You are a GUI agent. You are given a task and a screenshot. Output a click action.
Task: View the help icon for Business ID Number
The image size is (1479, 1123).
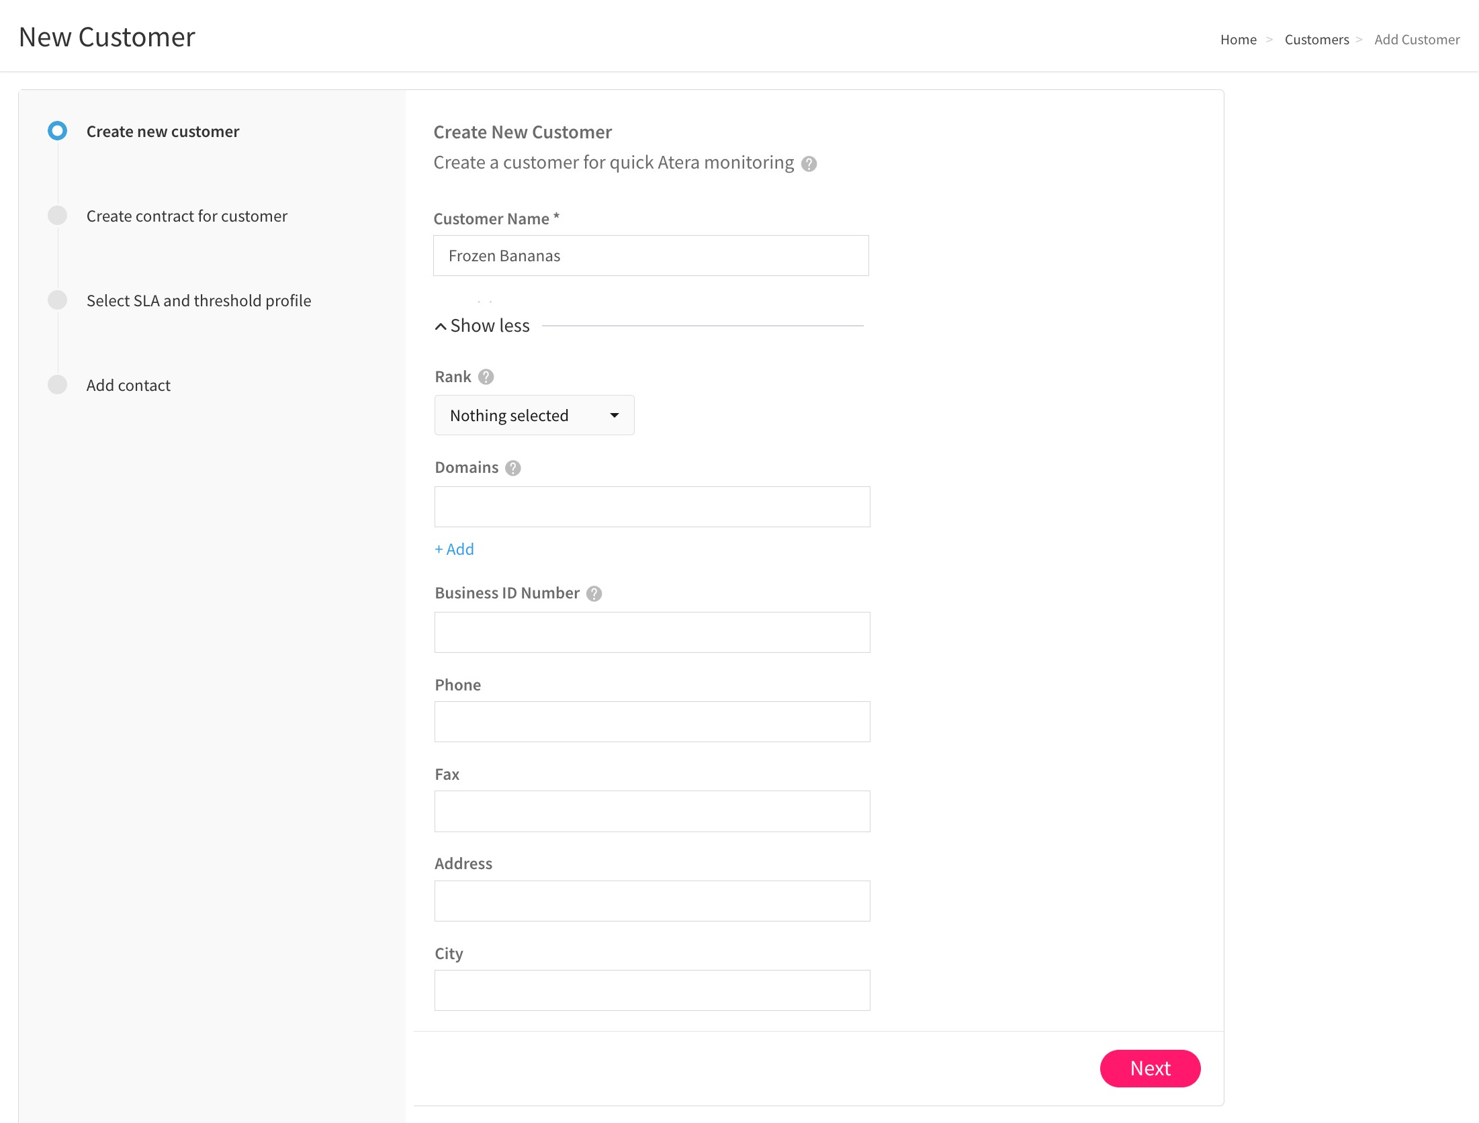point(594,594)
